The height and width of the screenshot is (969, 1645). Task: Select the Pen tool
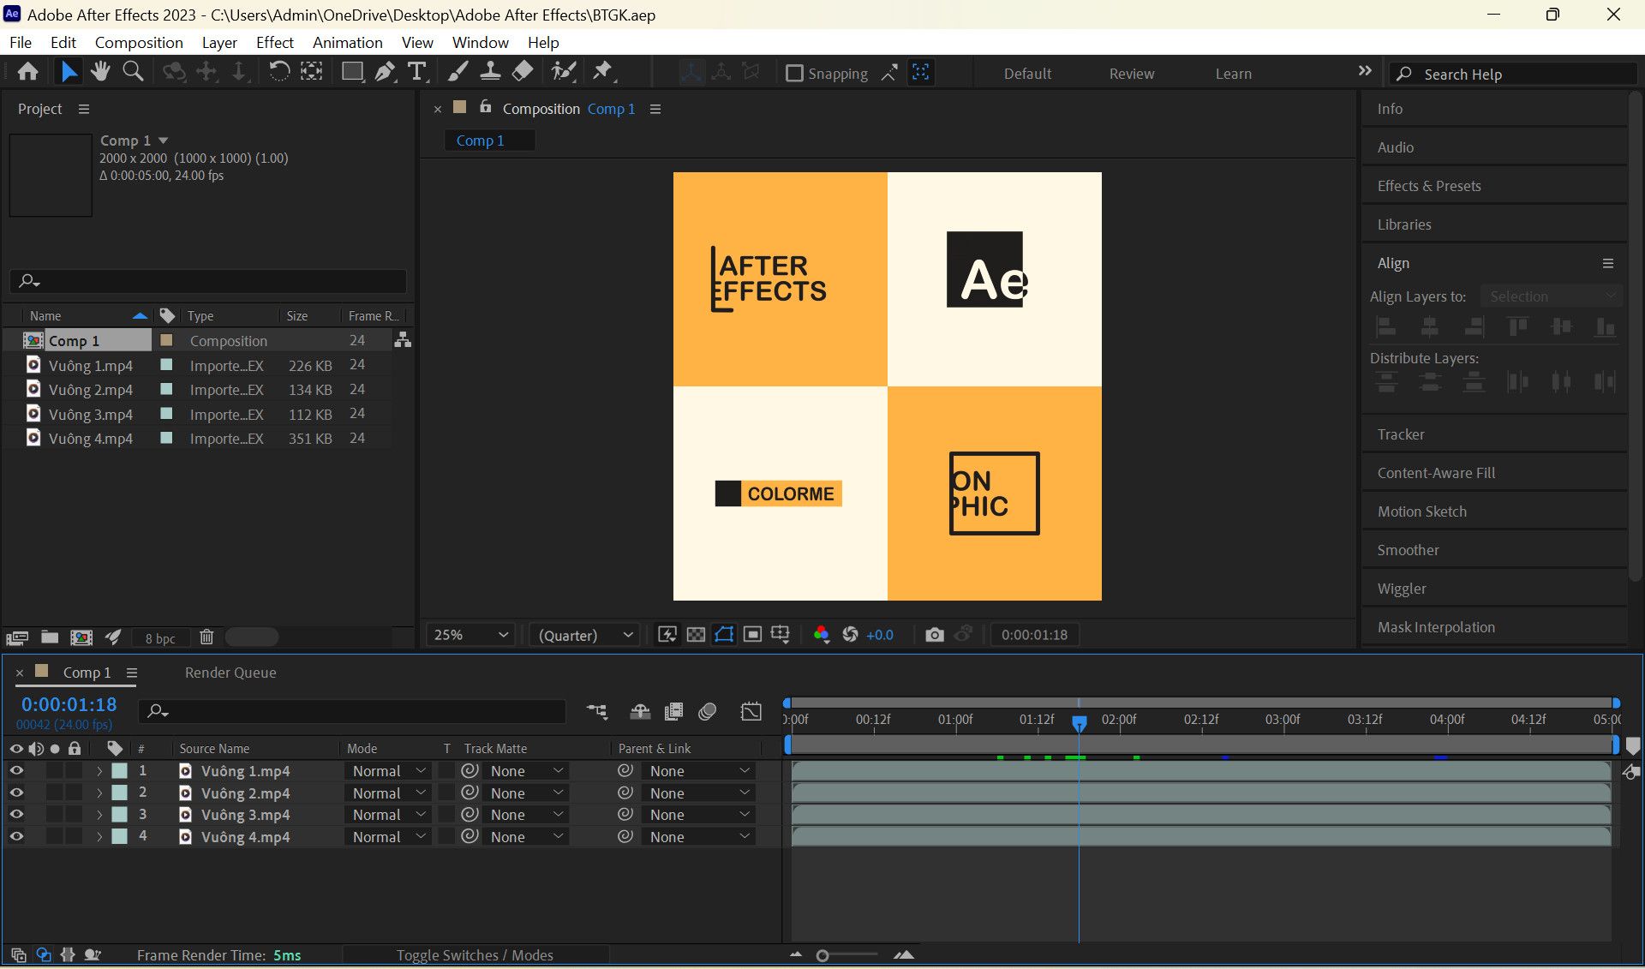(x=385, y=72)
